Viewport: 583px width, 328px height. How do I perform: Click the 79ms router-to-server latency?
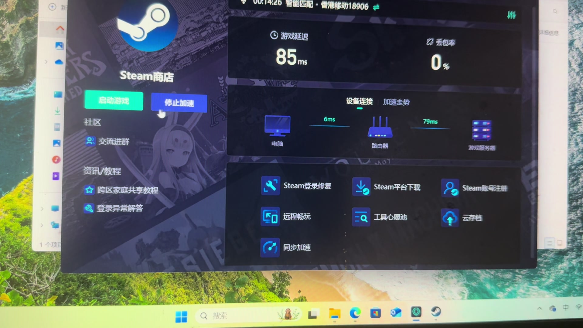(430, 121)
